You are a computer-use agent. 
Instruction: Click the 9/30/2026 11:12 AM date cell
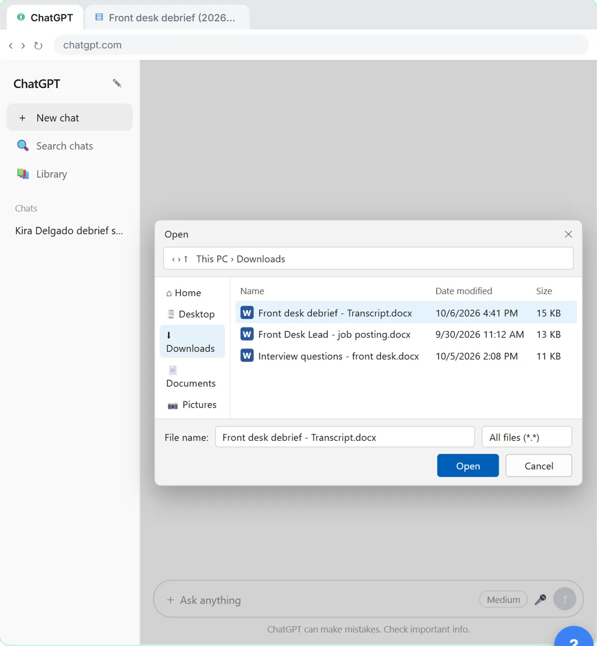pyautogui.click(x=480, y=334)
